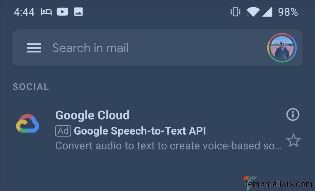Tap the image notification status icon
Screen dimensions: 315x191
(x=78, y=12)
